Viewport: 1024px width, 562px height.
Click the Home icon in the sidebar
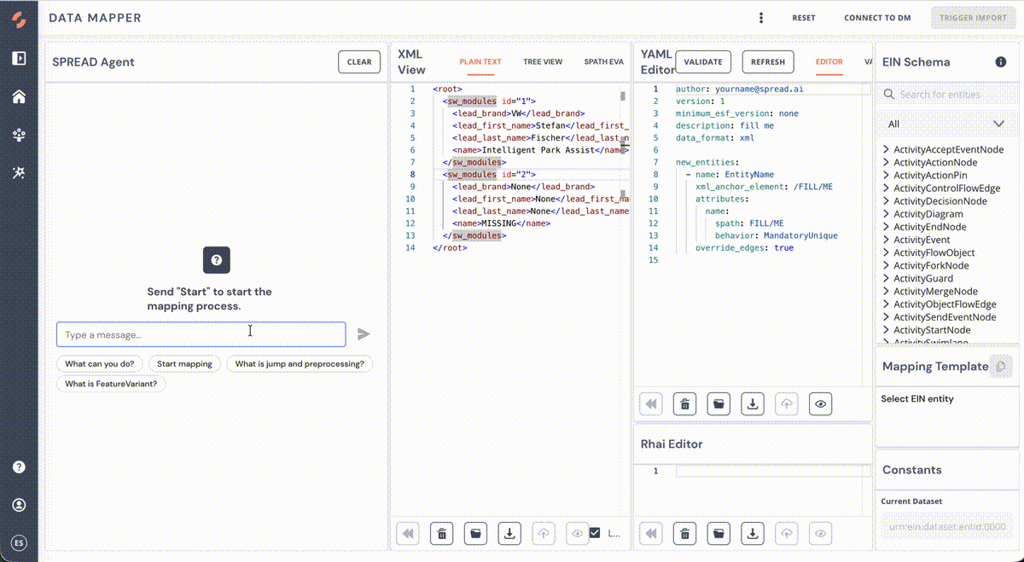(19, 96)
